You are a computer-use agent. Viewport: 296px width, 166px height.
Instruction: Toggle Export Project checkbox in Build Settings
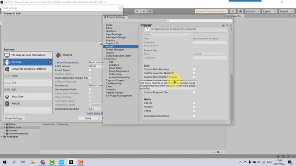[90, 70]
